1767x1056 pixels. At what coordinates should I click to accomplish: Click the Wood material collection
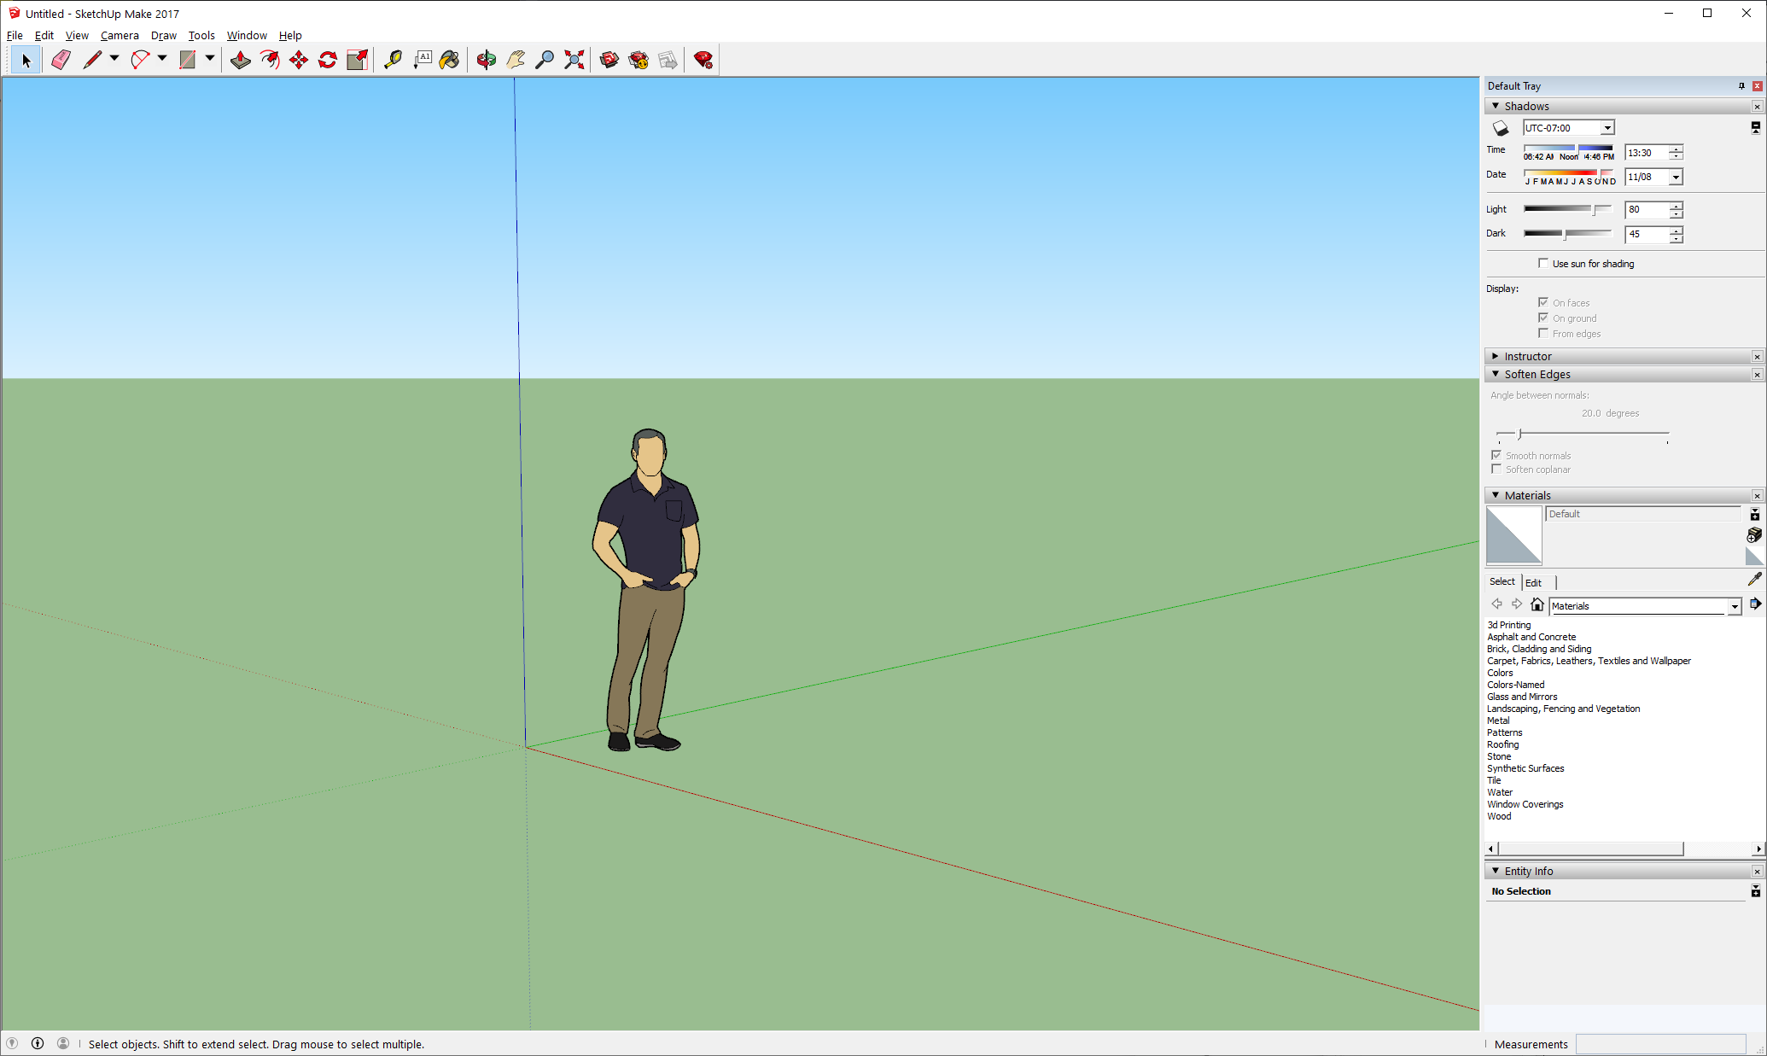[x=1499, y=816]
